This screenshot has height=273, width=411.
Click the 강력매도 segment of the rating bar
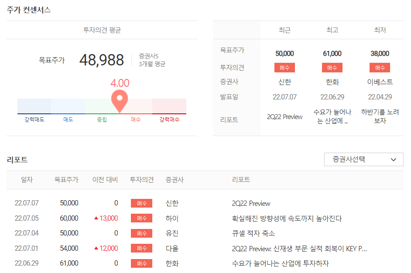[34, 106]
